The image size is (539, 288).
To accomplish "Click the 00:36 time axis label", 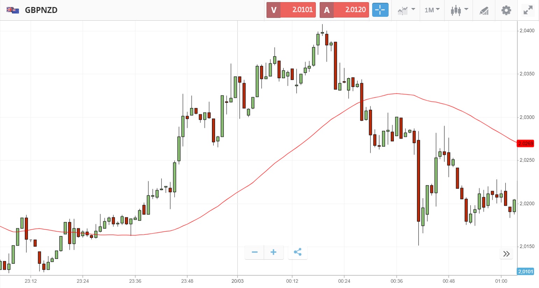I will (x=397, y=281).
